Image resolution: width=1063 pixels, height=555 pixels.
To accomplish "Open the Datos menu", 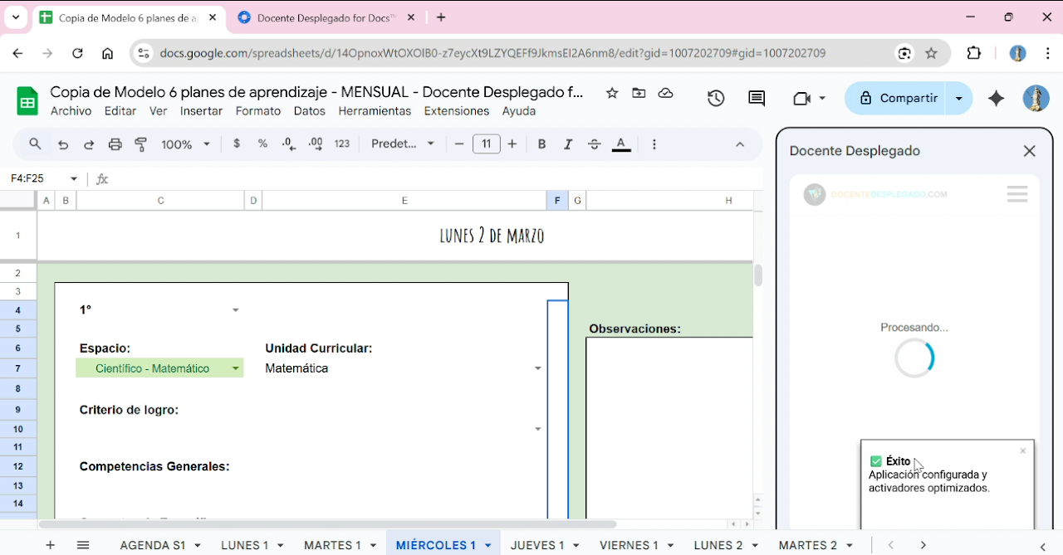I will pyautogui.click(x=310, y=111).
